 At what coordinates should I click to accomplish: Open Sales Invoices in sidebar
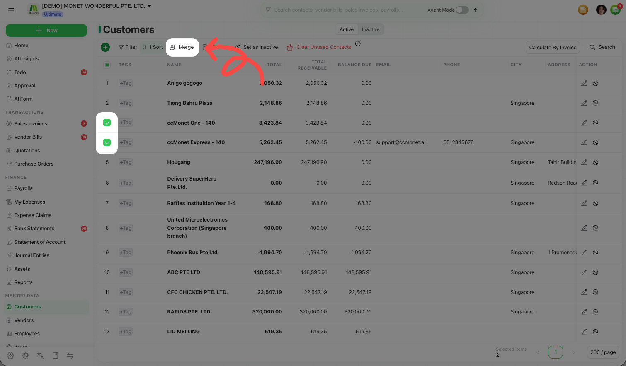tap(31, 124)
